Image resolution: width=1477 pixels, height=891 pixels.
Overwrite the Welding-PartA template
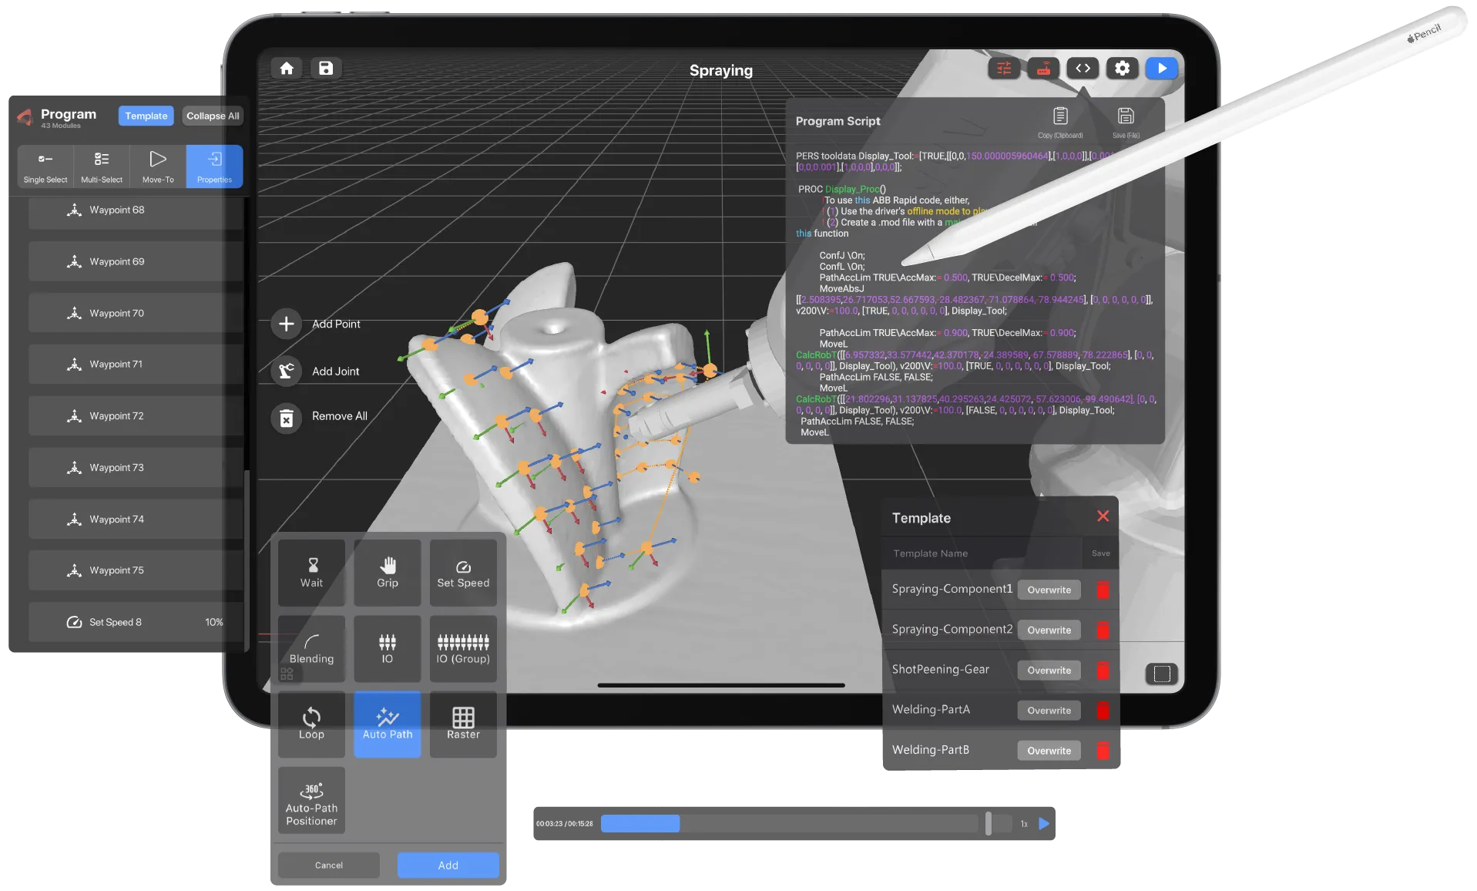pyautogui.click(x=1049, y=710)
